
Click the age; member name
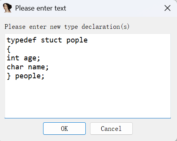coord(32,58)
